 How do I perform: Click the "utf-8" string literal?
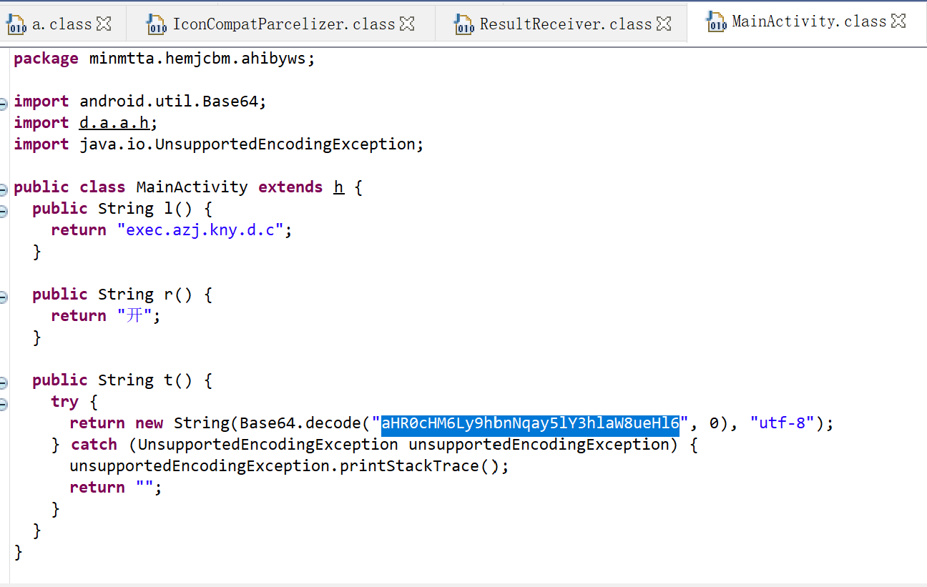point(783,423)
